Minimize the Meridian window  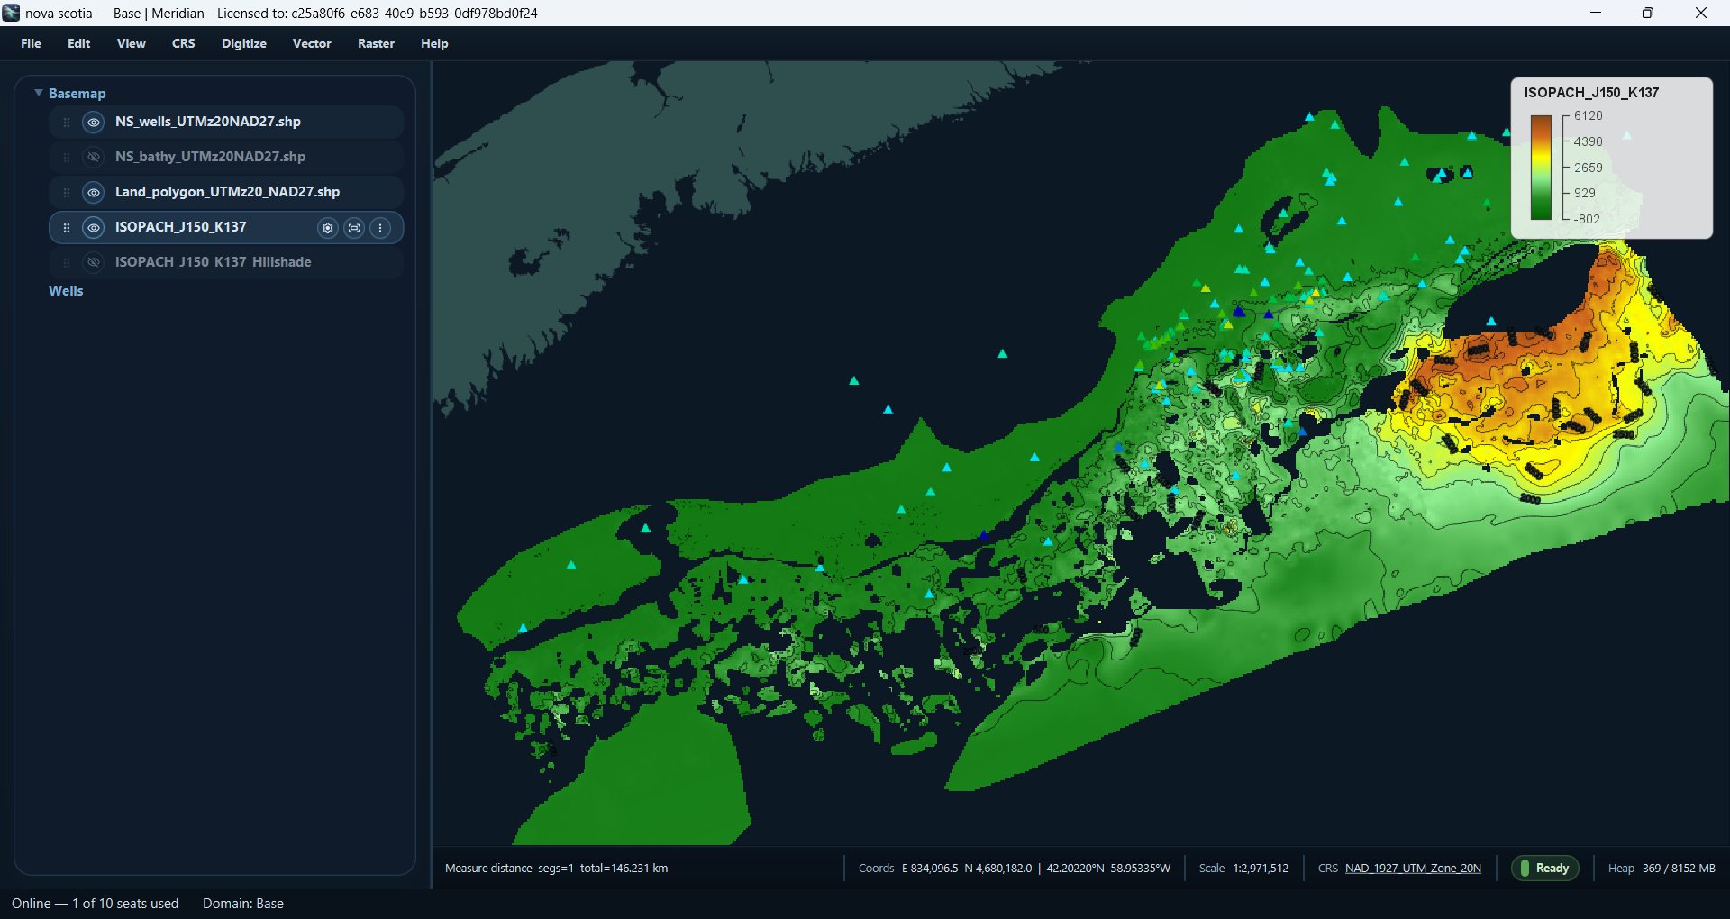(x=1596, y=13)
